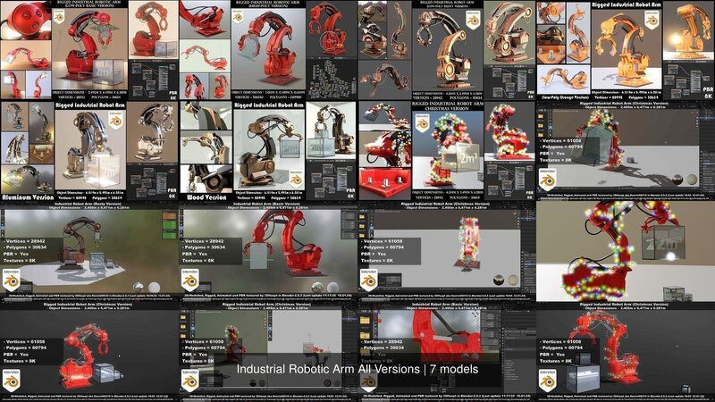Click the 'Industrial Robotic Arm All Versions' caption

click(357, 369)
